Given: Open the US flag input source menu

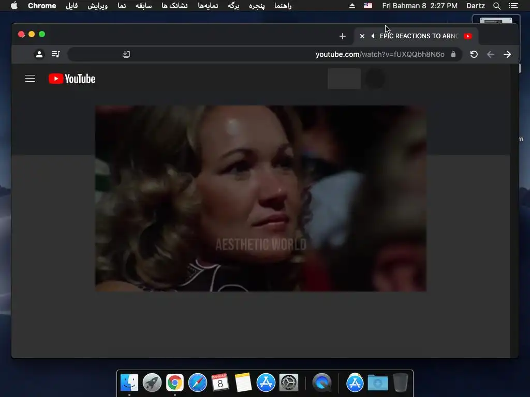Looking at the screenshot, I should coord(368,6).
